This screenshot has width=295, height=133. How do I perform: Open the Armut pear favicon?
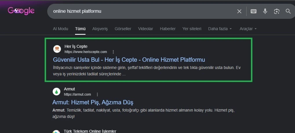click(57, 92)
